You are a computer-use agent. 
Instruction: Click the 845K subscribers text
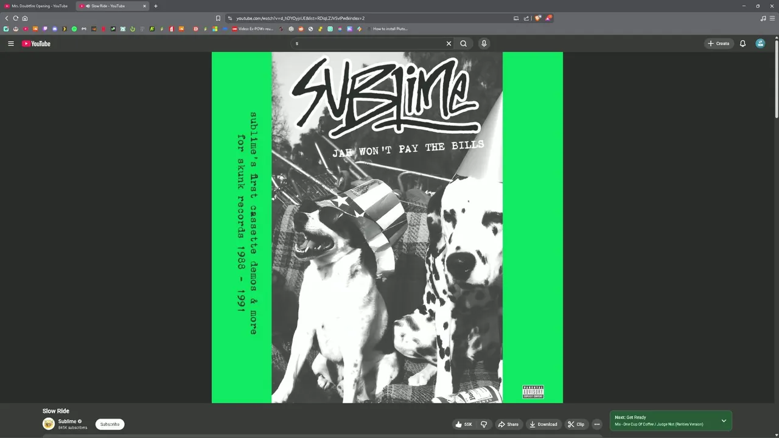tap(72, 428)
